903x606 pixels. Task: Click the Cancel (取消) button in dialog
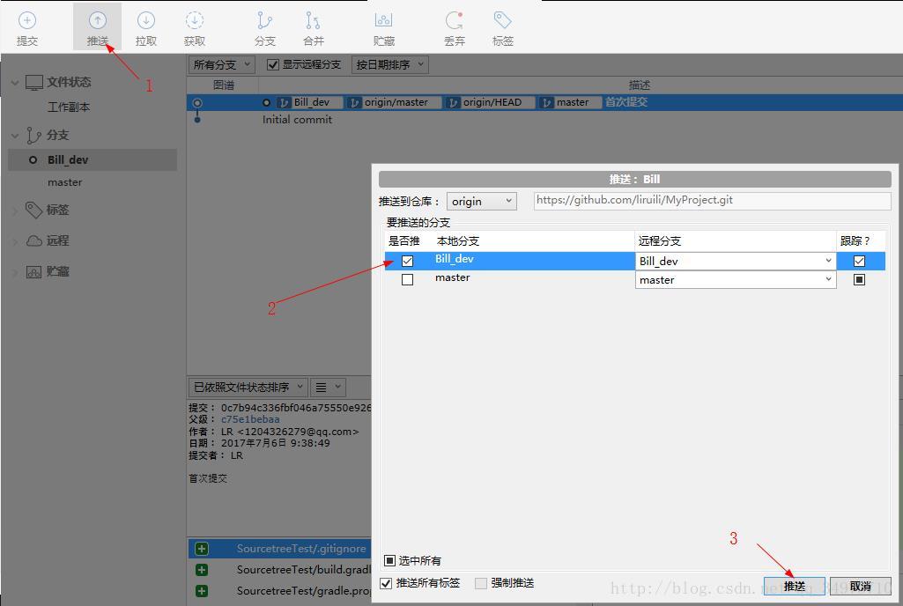pos(861,587)
